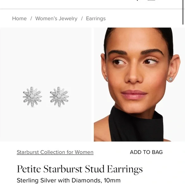Screen dimensions: 185x185
Task: Click the slash after Home breadcrumb
Action: point(31,18)
